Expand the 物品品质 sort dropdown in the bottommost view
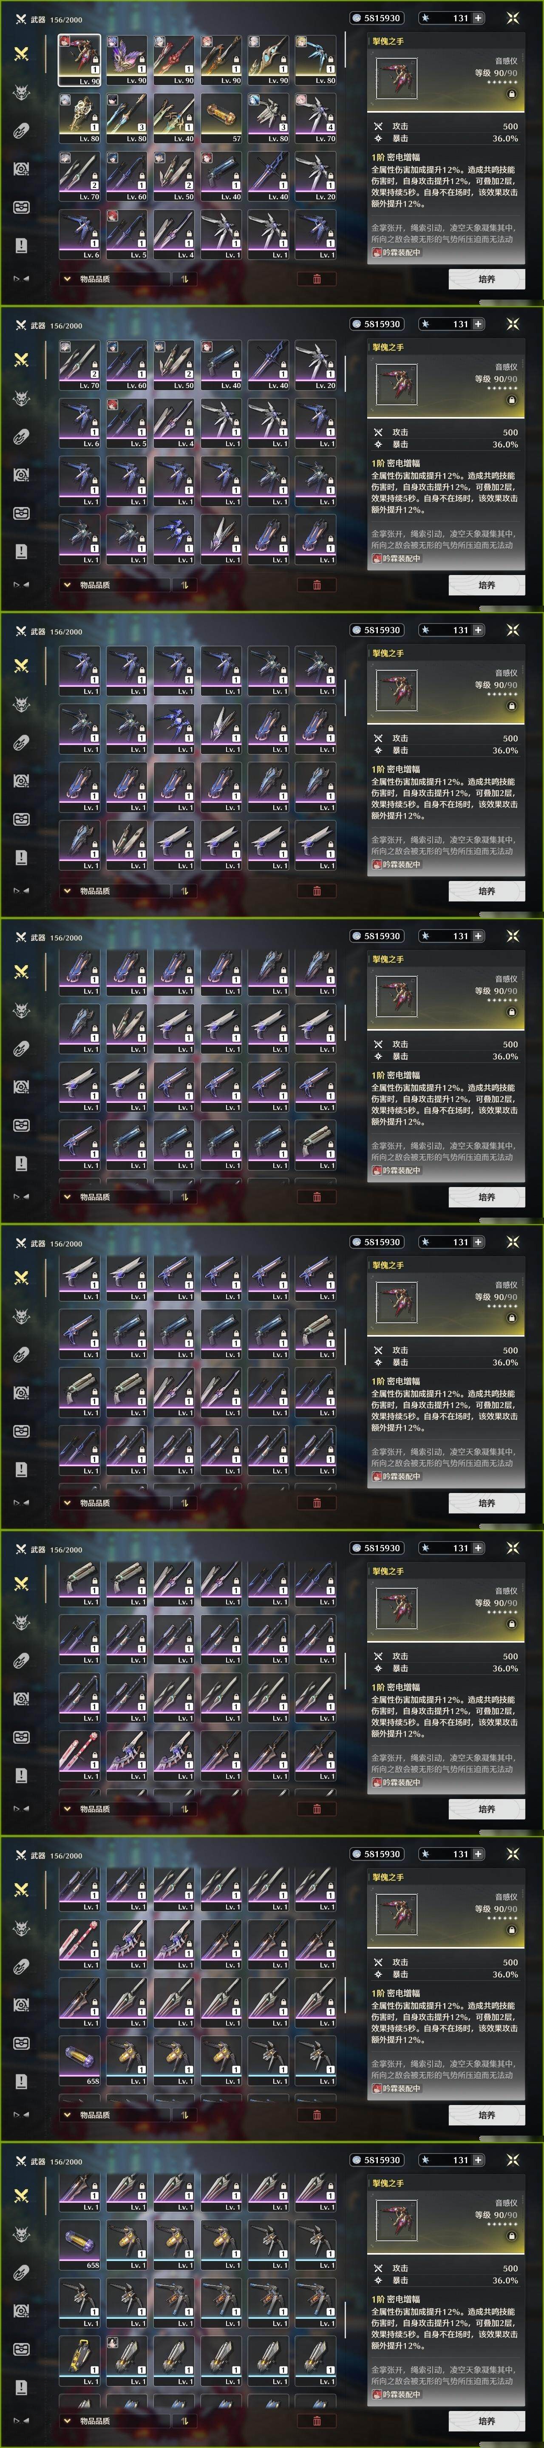544x2448 pixels. coord(87,2420)
